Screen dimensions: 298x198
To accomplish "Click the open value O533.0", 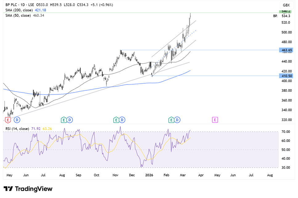I will click(42, 5).
